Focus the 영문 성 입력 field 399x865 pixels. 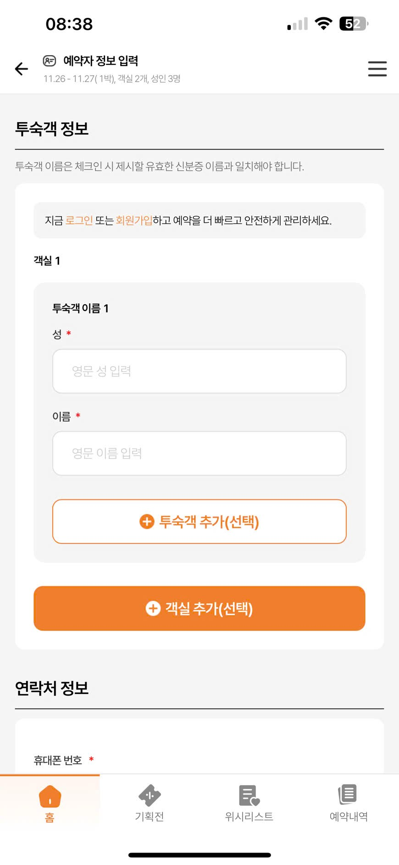199,371
